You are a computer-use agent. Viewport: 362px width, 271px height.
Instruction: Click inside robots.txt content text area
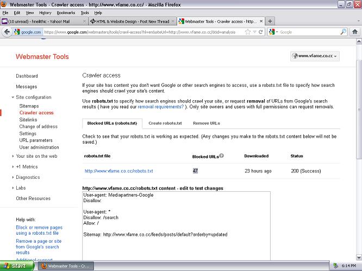[x=177, y=225]
